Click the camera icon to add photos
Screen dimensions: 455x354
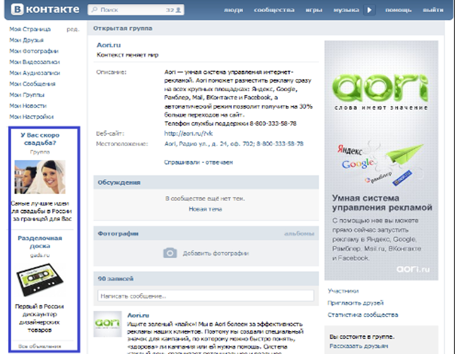click(x=170, y=253)
